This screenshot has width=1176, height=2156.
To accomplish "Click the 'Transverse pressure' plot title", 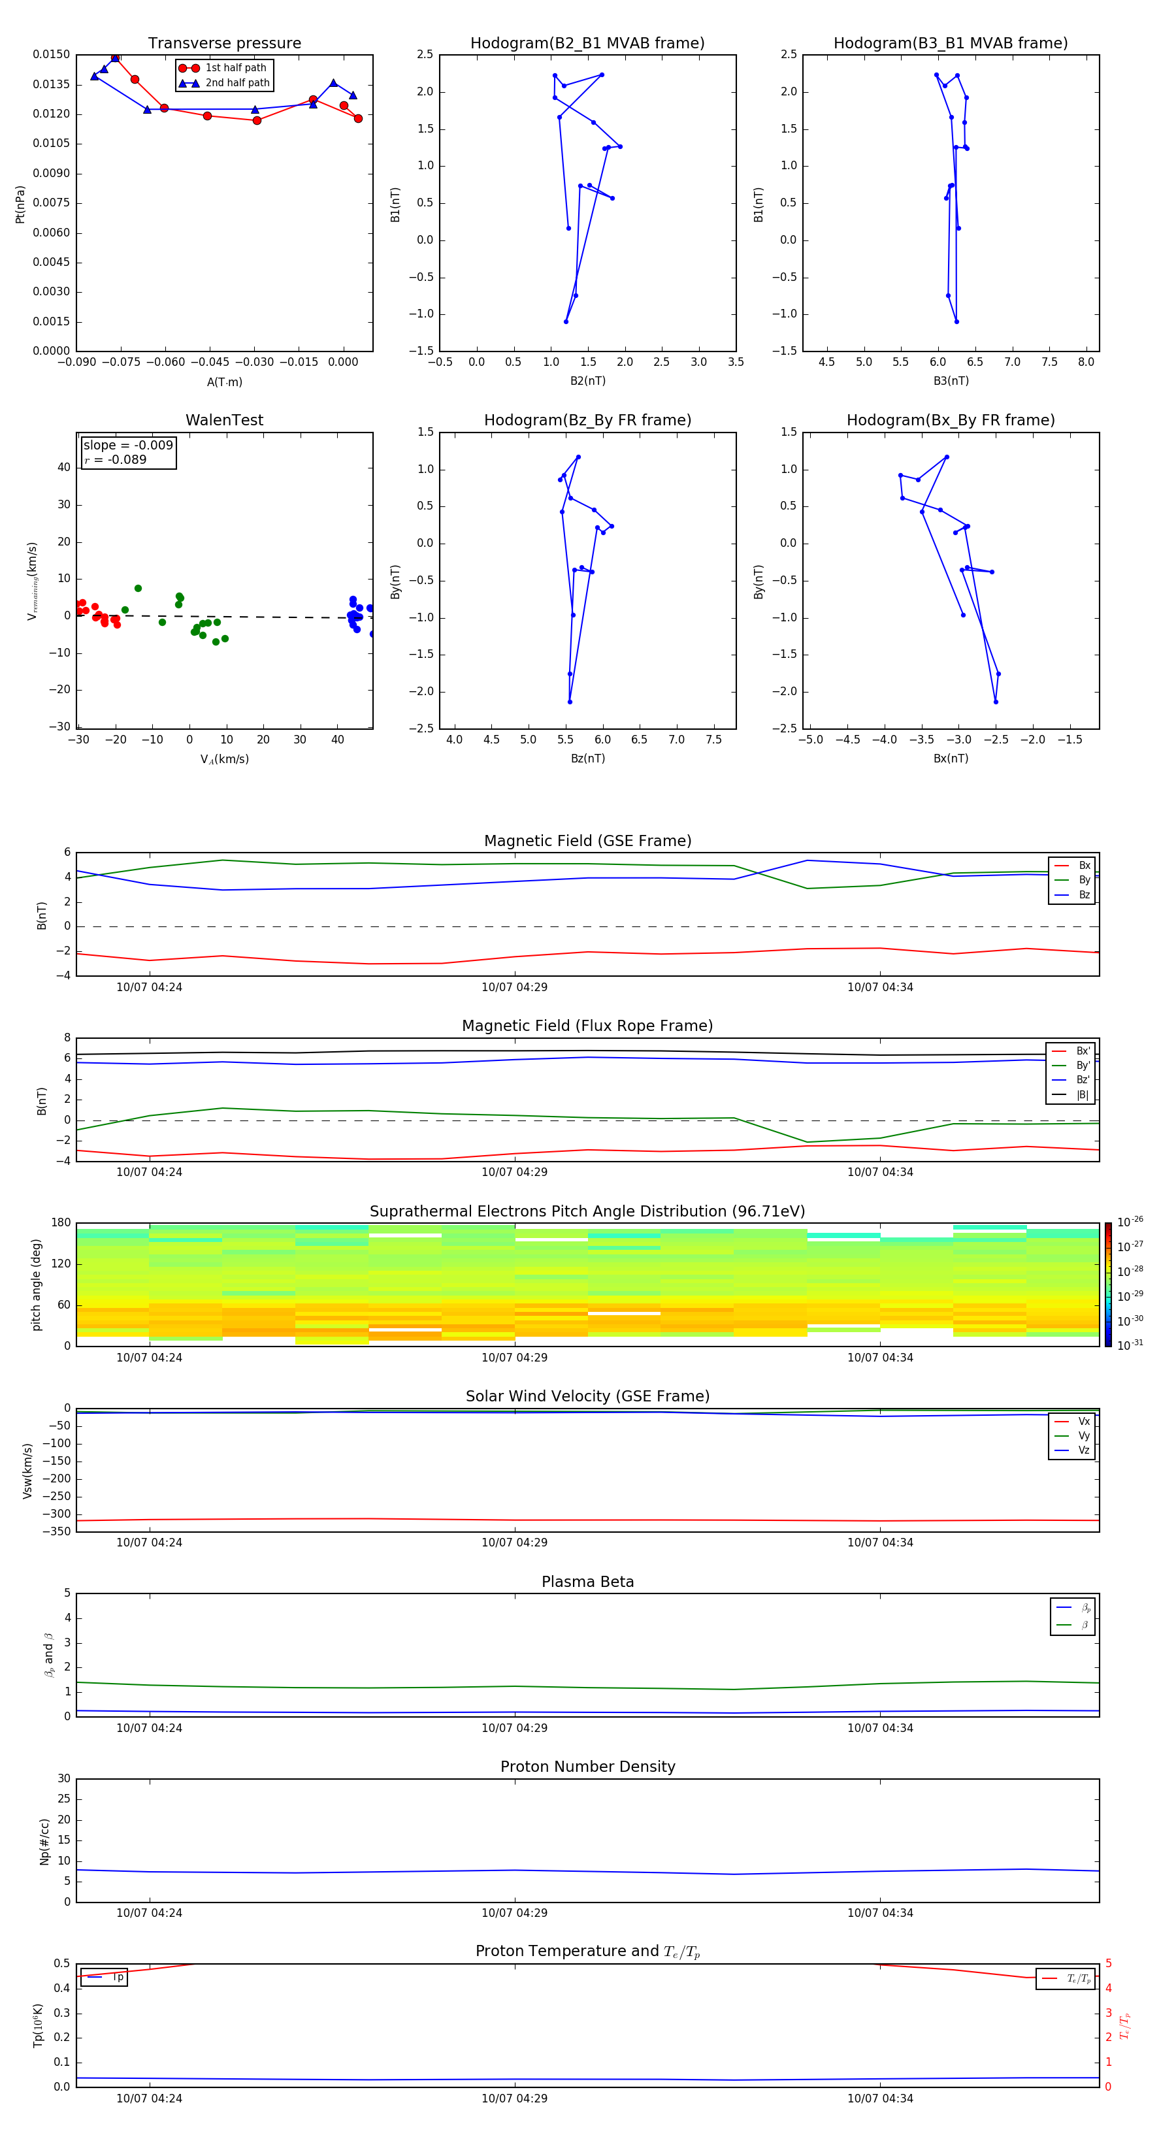I will 224,44.
